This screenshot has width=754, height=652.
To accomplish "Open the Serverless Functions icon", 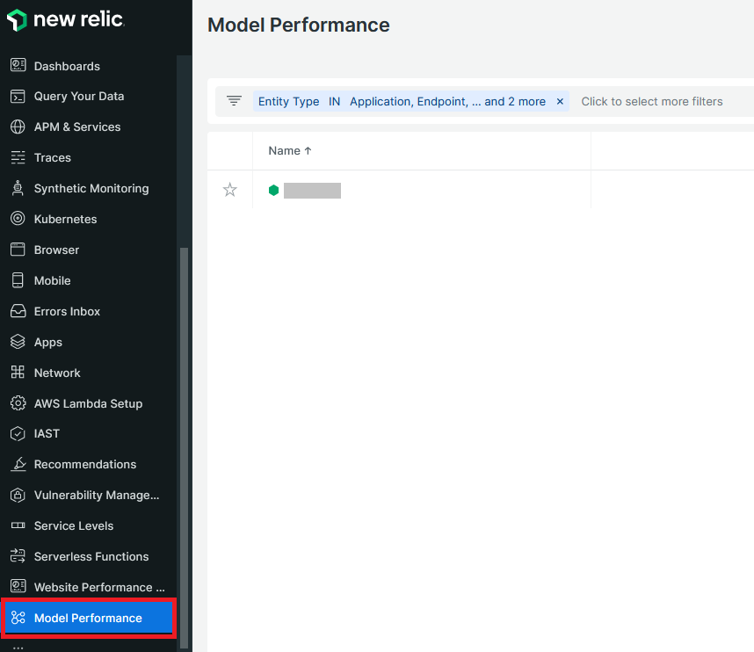I will tap(18, 556).
